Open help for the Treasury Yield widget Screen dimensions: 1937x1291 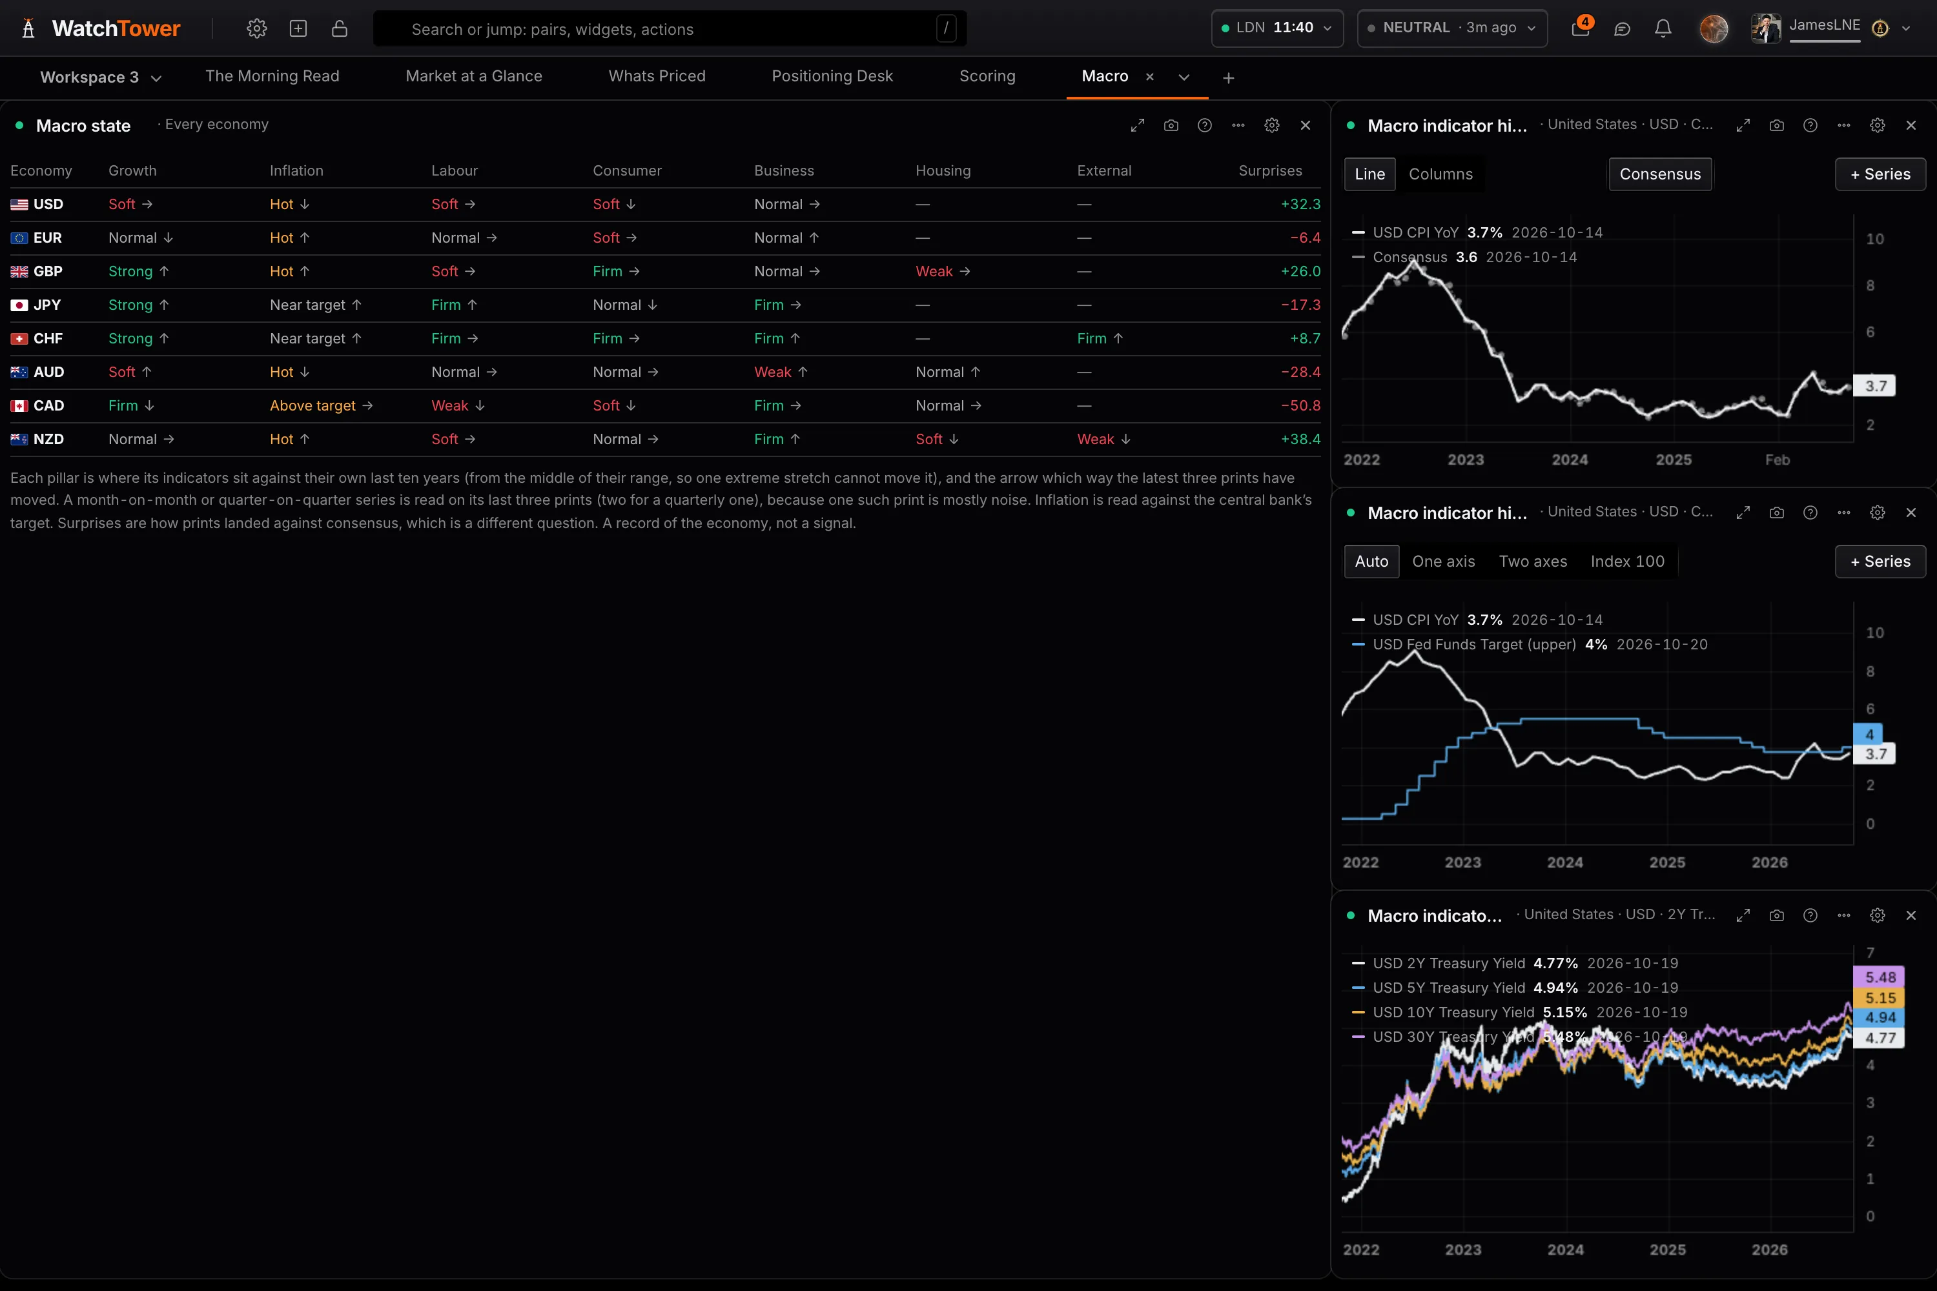pos(1810,915)
